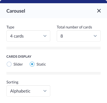
Task: Open the Total number of cards dropdown box
Action: [x=79, y=36]
